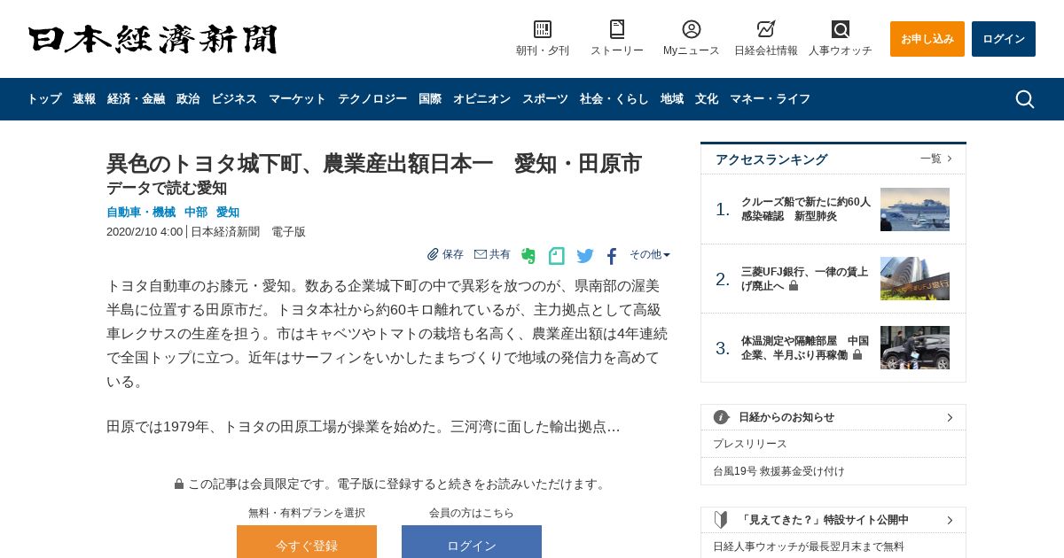Screen dimensions: 1064x558
Task: Expand the 日経からのお知らせ header arrow
Action: tap(950, 417)
